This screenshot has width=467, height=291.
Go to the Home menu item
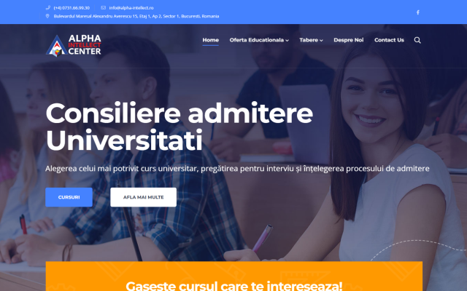point(211,40)
